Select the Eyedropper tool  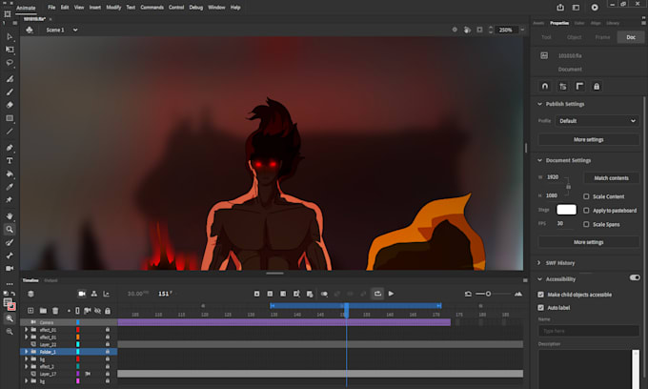10,187
